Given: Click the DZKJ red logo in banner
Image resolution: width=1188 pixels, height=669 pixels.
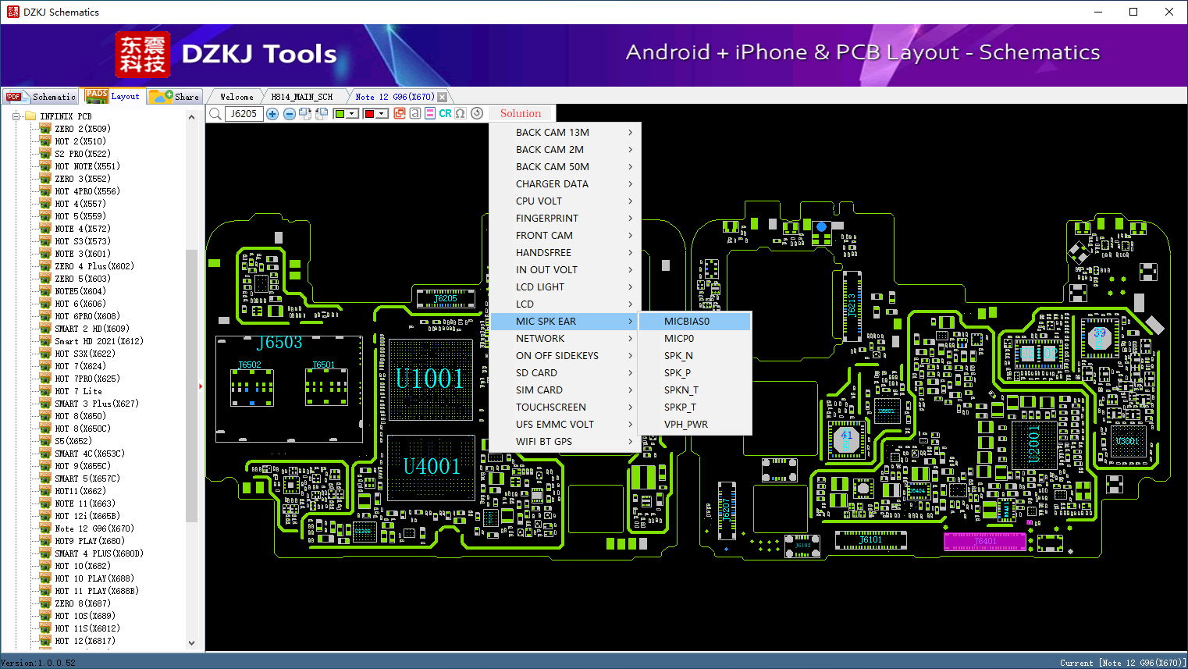Looking at the screenshot, I should [142, 55].
